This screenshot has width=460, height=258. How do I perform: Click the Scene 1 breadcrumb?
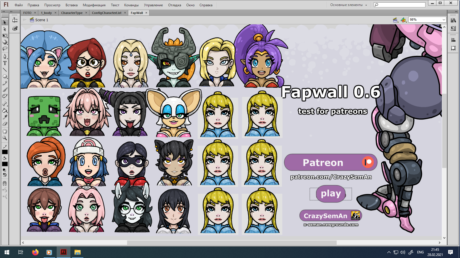42,20
